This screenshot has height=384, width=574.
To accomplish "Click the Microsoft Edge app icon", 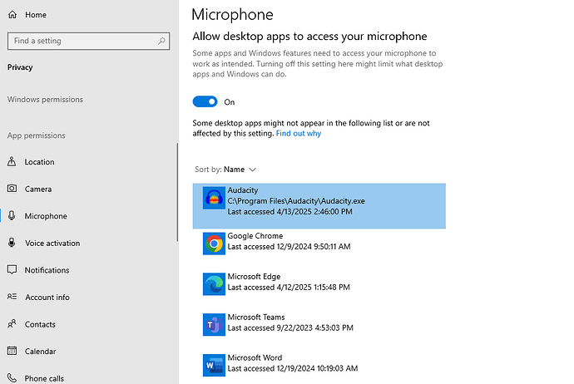I will click(214, 284).
